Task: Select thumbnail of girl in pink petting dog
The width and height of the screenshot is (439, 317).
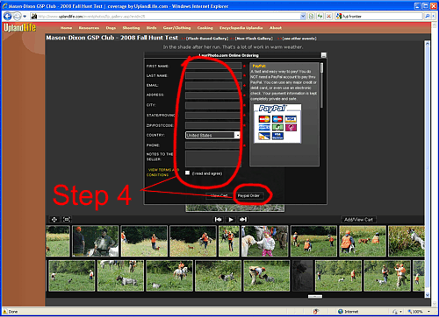Action: pyautogui.click(x=264, y=241)
